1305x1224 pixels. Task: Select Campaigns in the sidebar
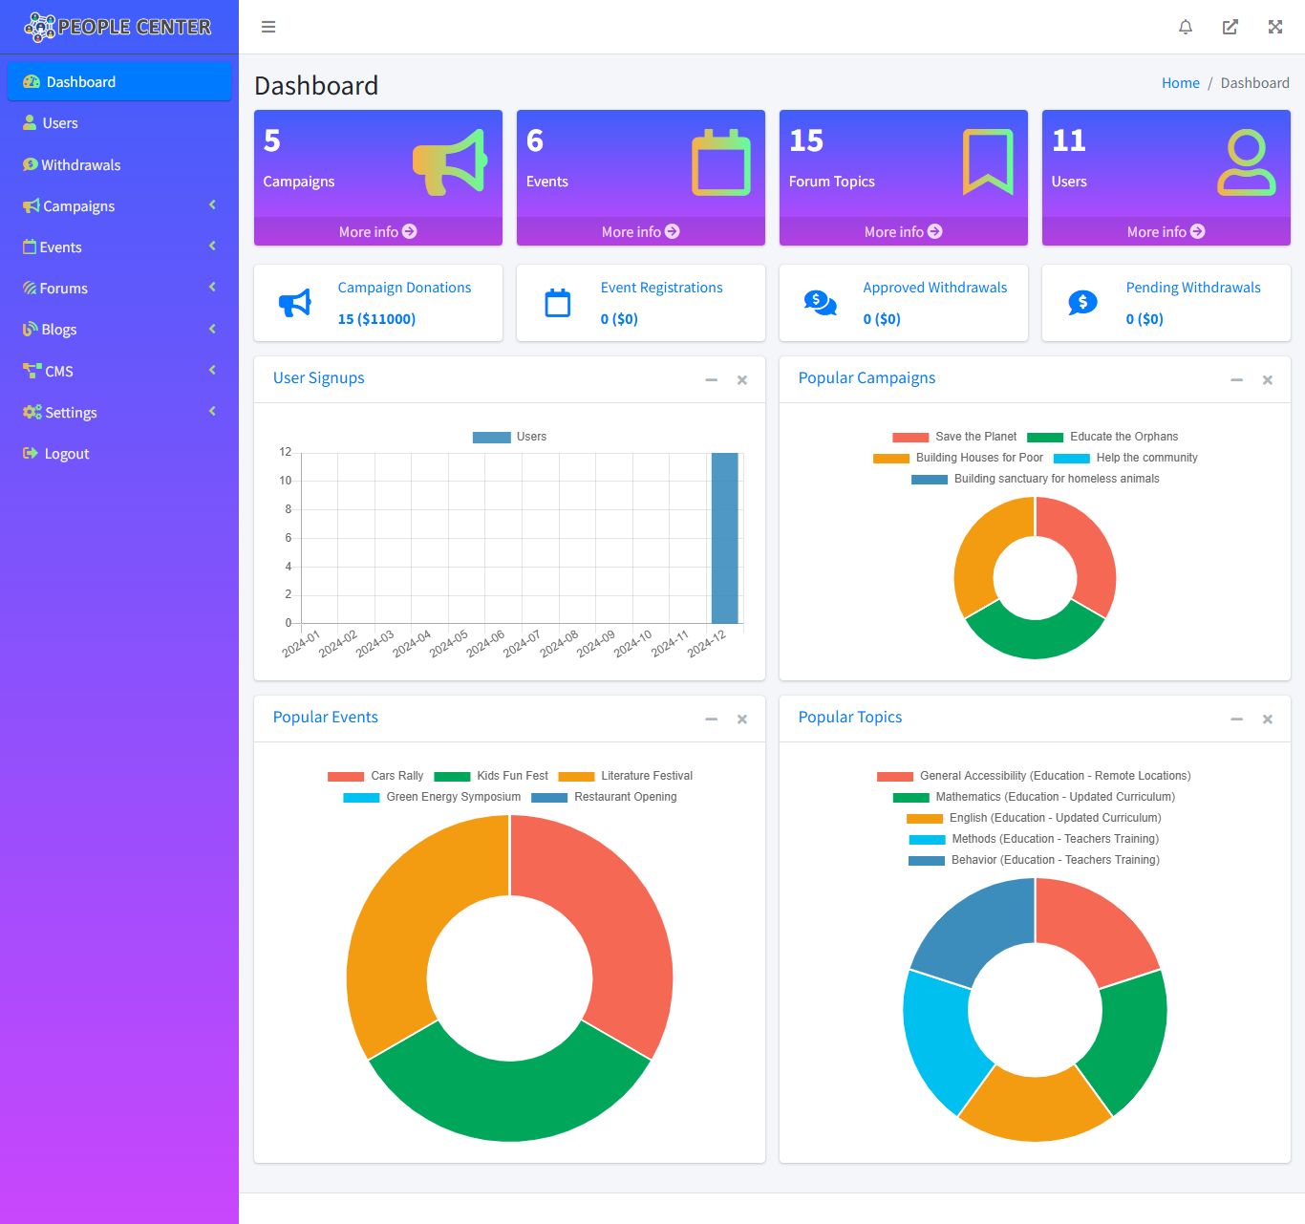click(x=119, y=205)
